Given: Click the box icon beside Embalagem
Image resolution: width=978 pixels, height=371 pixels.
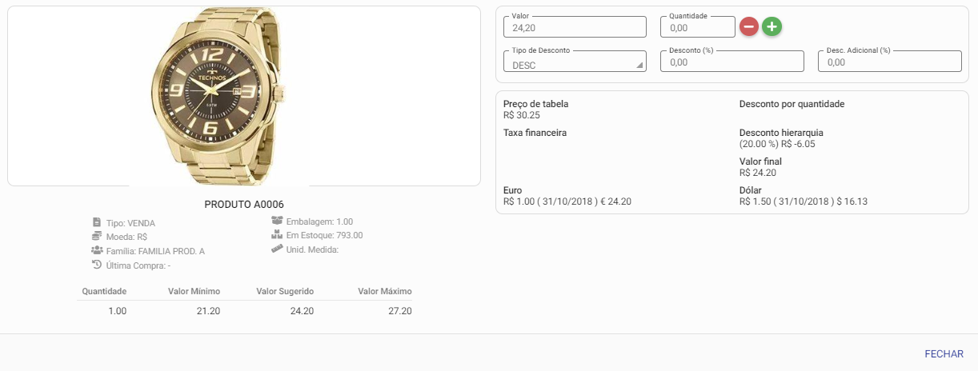Looking at the screenshot, I should [x=277, y=221].
